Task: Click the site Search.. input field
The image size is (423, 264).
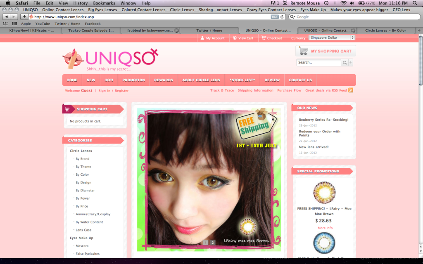Action: (318, 63)
